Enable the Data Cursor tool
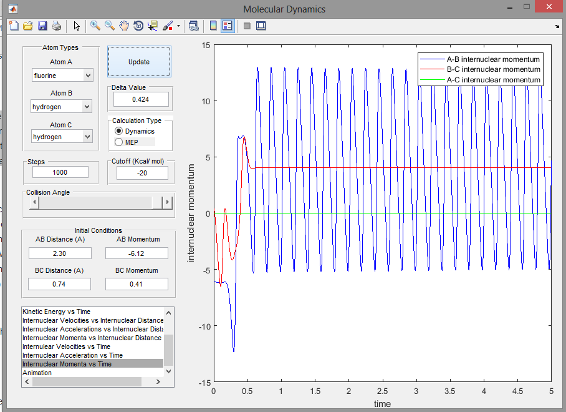 tap(153, 26)
